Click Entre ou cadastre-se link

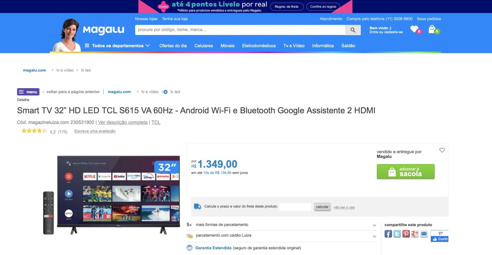click(x=386, y=32)
